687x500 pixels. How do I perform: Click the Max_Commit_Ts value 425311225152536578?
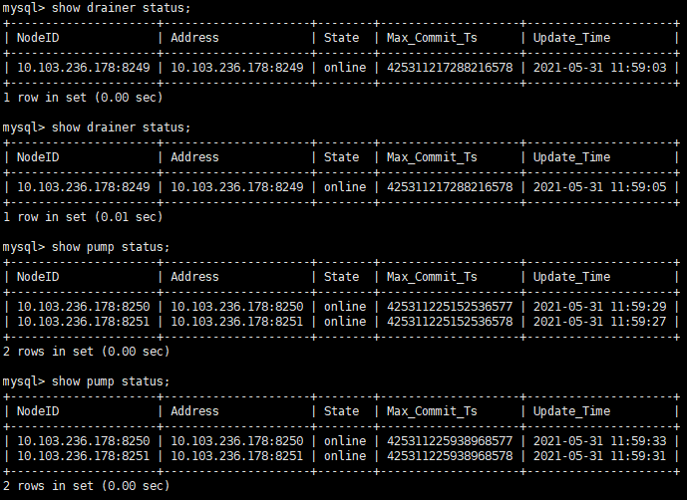450,322
